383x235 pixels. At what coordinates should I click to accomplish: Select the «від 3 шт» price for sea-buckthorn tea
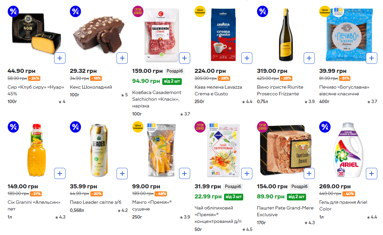tap(234, 197)
